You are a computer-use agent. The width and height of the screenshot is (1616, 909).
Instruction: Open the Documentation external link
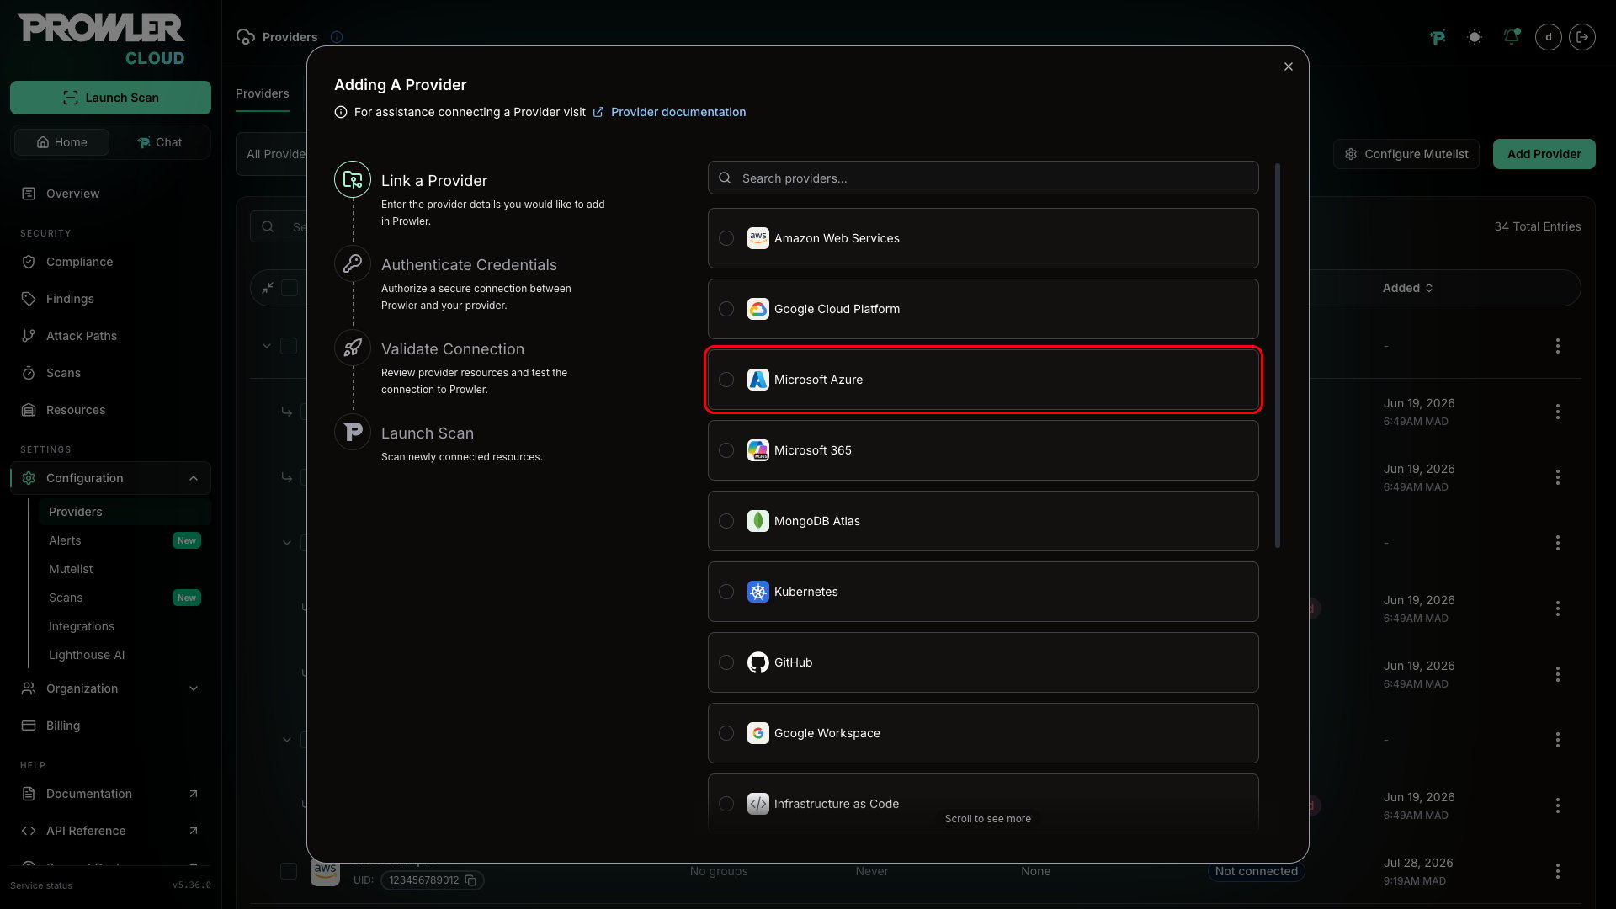[x=110, y=794]
